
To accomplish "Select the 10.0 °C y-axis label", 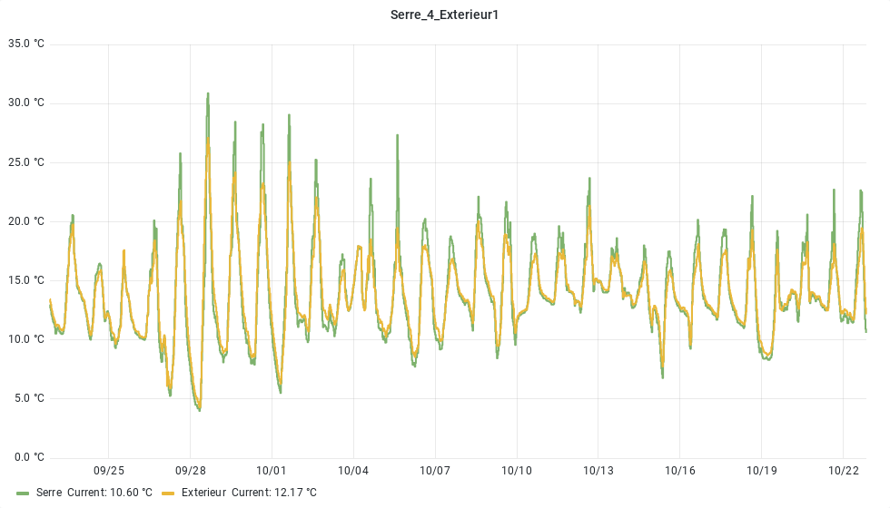I will click(26, 339).
